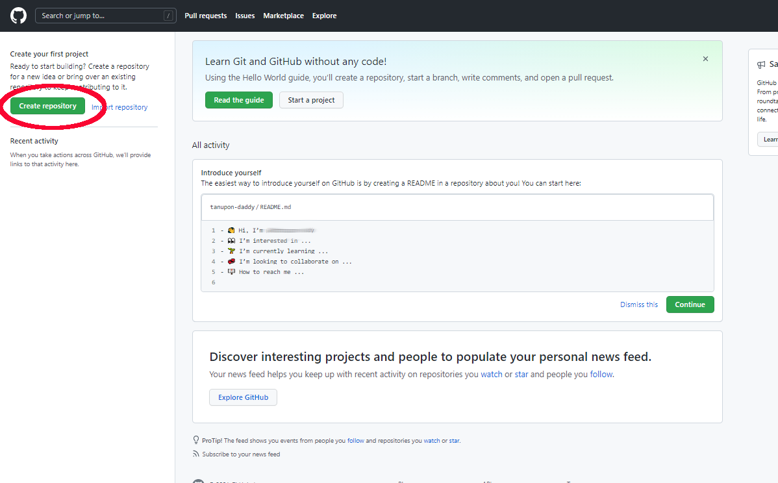Click the megaphone icon in right panel

(x=761, y=65)
